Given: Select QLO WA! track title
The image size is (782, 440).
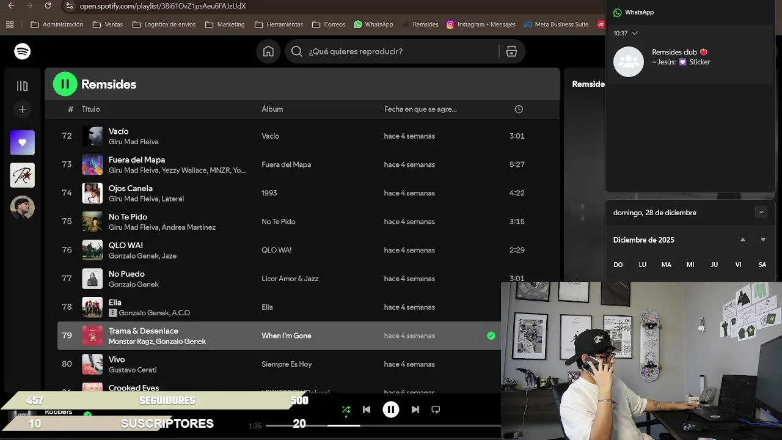Looking at the screenshot, I should click(x=126, y=245).
